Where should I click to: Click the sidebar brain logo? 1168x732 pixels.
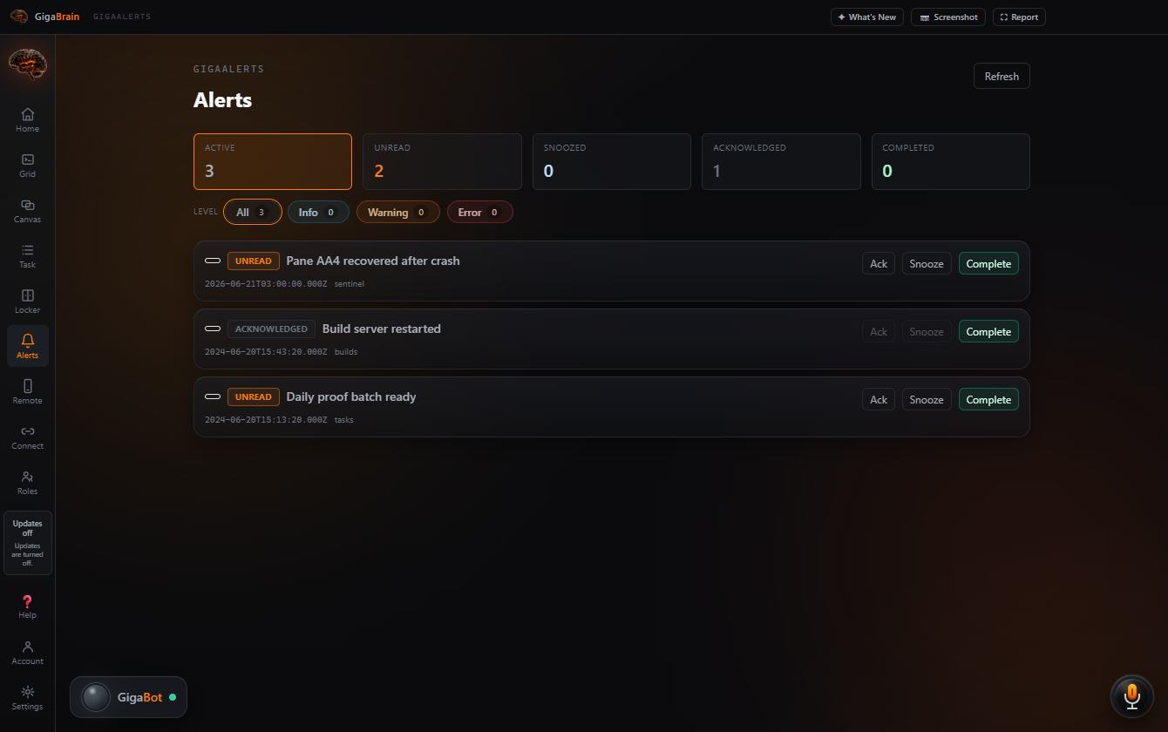click(27, 64)
